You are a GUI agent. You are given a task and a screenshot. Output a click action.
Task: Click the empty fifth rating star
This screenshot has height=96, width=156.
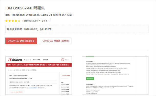click(19, 21)
